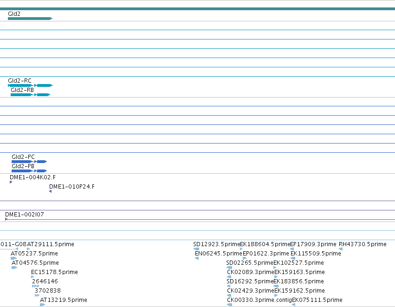
Task: Open the SD12923.5prime EST label
Action: [x=217, y=244]
